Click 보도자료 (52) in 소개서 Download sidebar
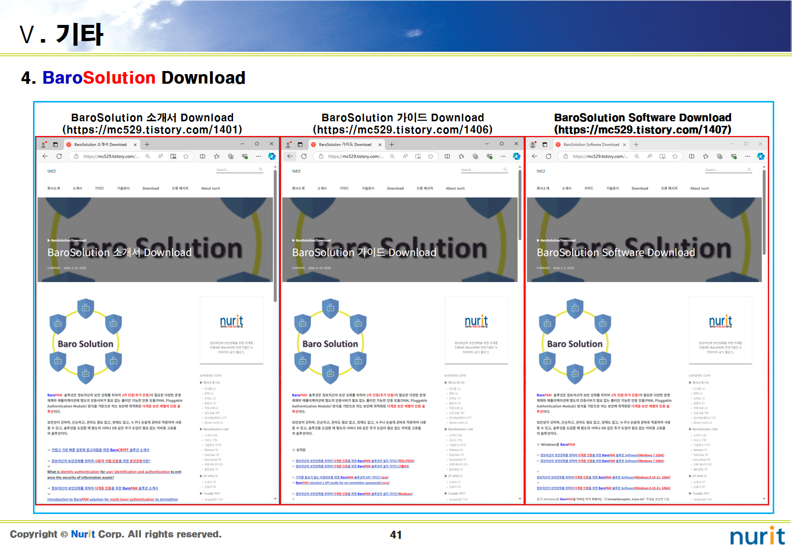This screenshot has height=548, width=792. [x=212, y=413]
